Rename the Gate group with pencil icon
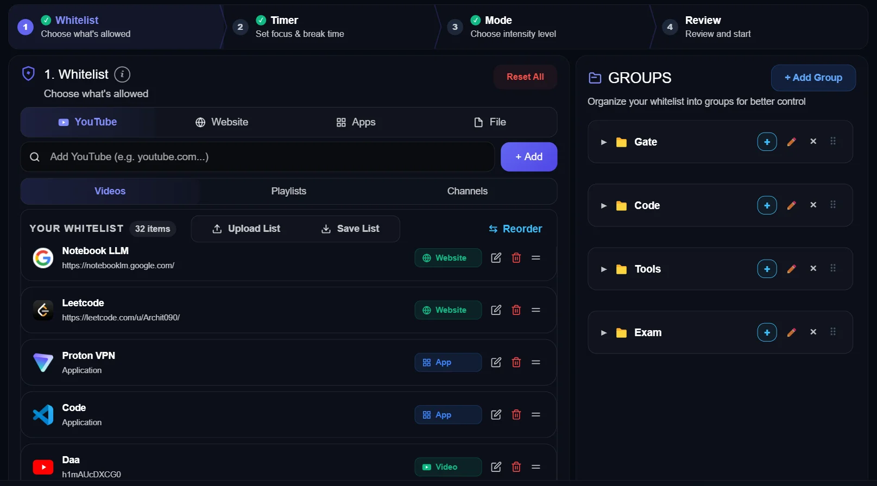 click(x=792, y=142)
